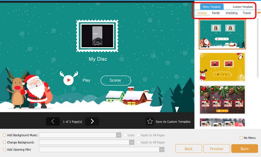Click the Play text in menu
This screenshot has height=157, width=261.
click(86, 80)
